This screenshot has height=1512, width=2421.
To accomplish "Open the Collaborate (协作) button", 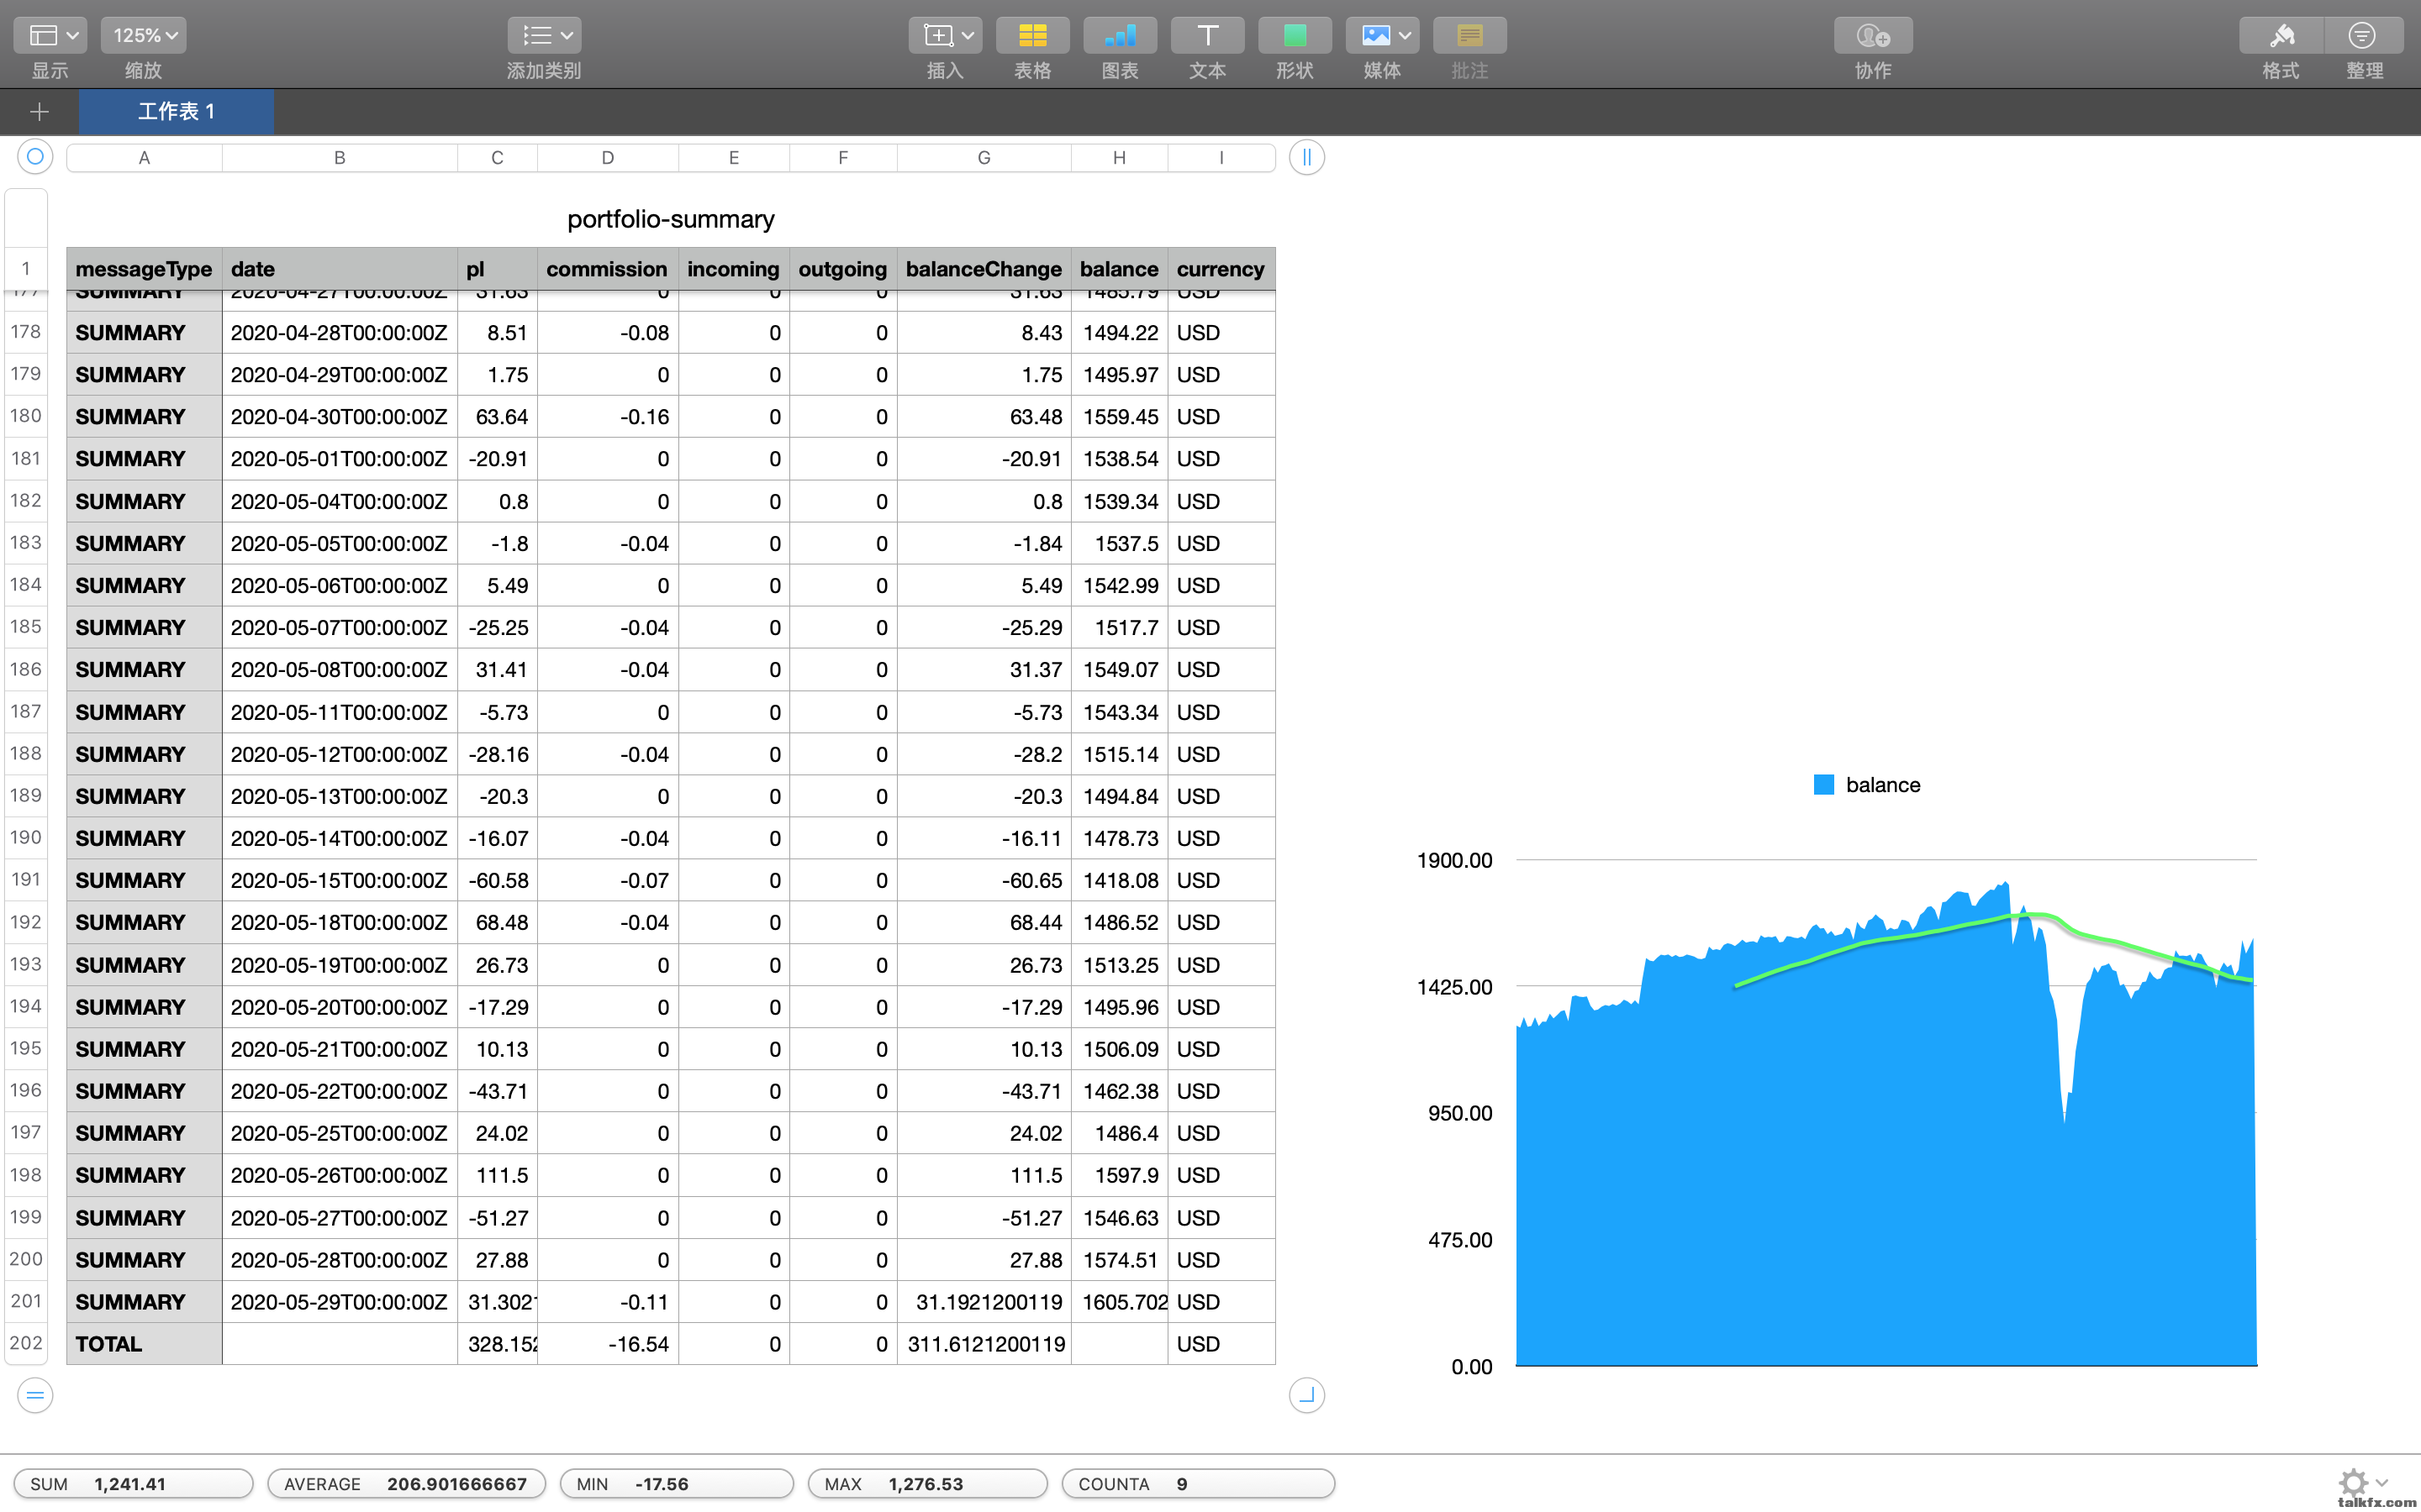I will [x=1873, y=36].
